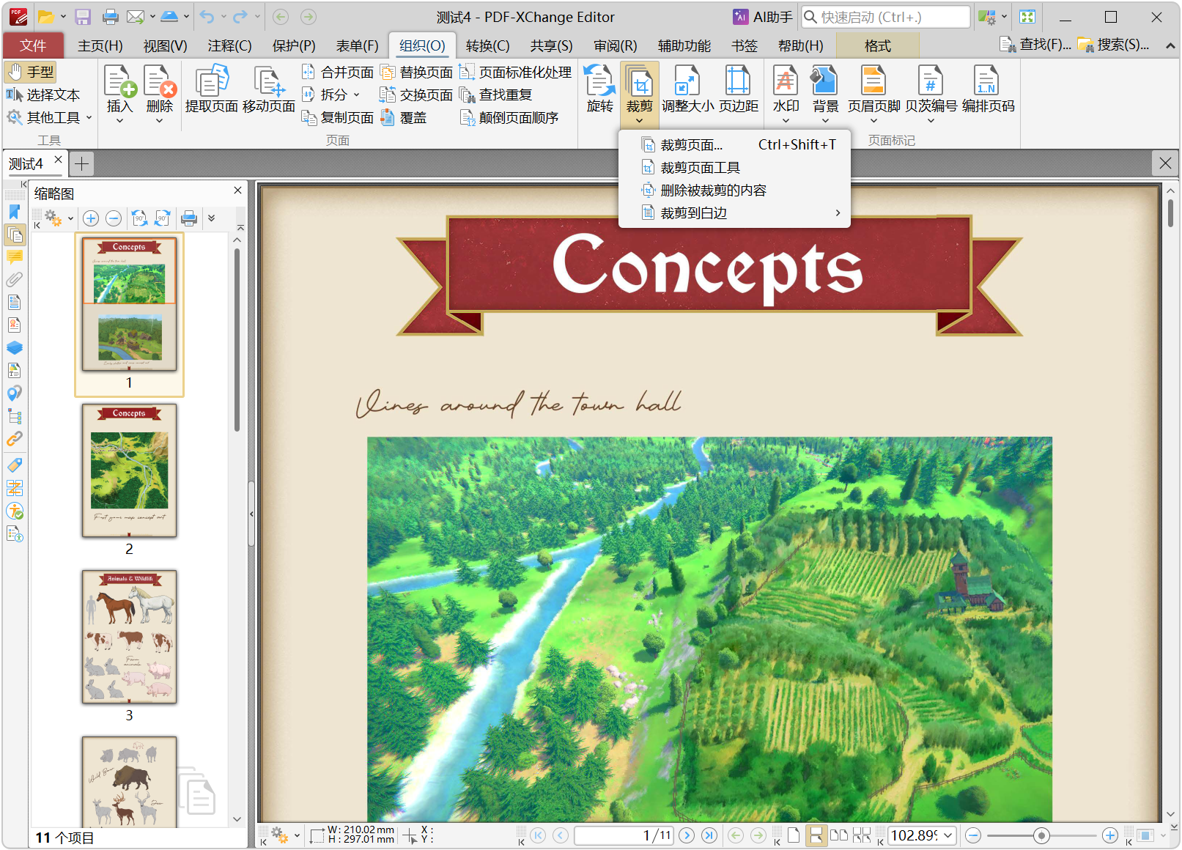Select the Move Pages (移动页面) tool
The height and width of the screenshot is (850, 1182).
coord(269,89)
